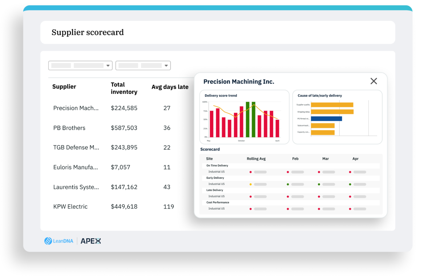Open the second filter dropdown

tap(143, 65)
